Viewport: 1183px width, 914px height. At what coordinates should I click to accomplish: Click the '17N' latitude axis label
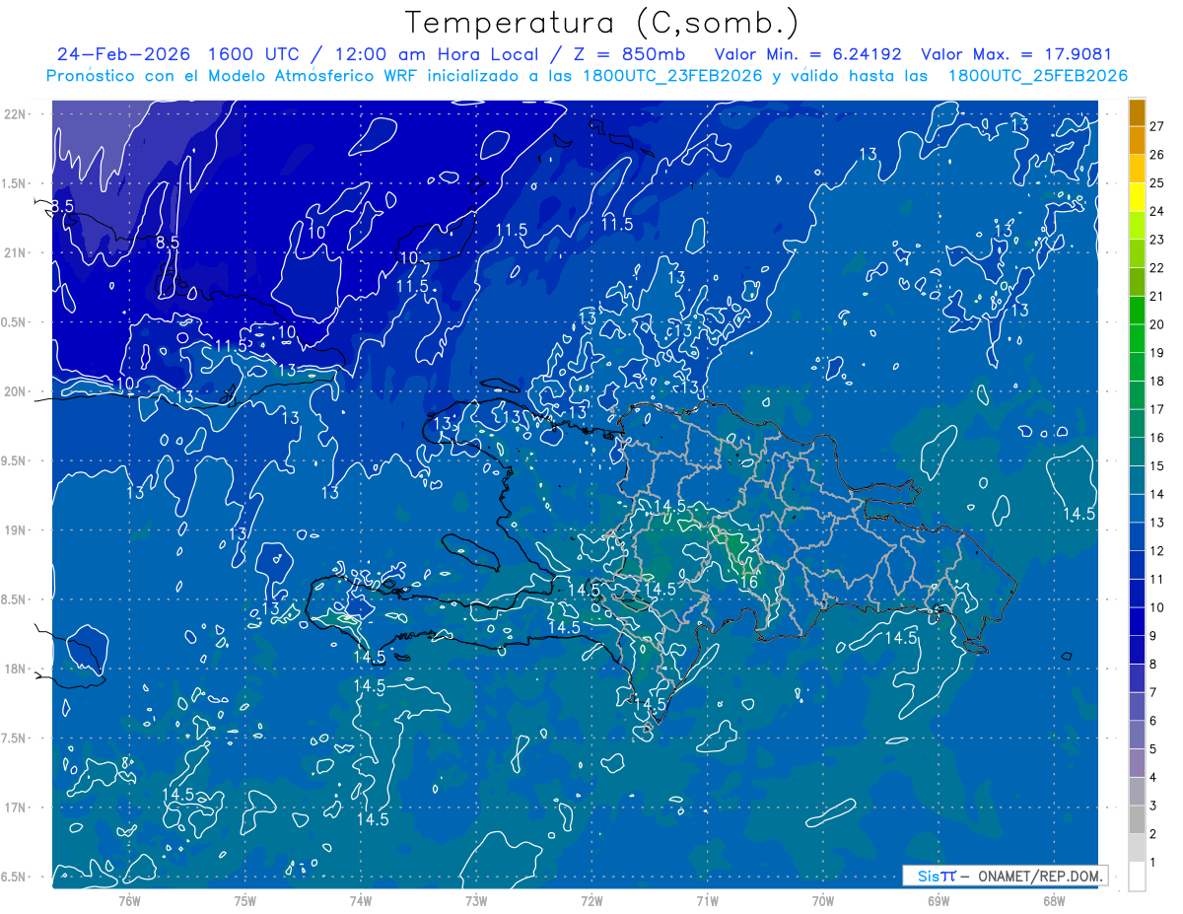(15, 808)
